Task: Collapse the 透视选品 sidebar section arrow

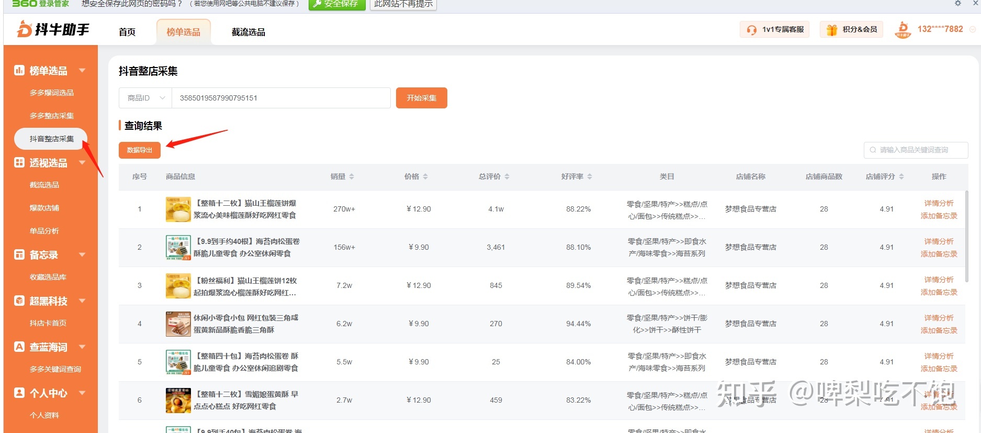Action: click(82, 162)
